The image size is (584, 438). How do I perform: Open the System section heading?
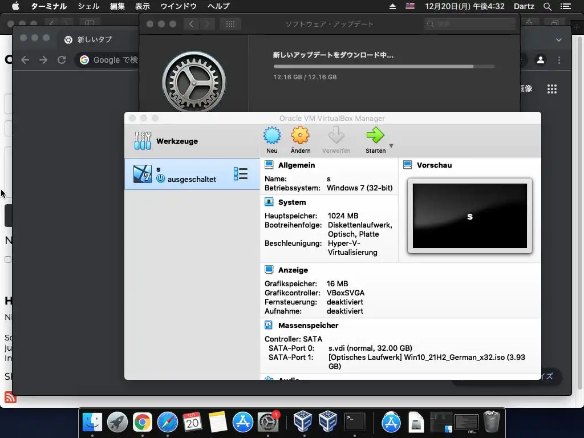[292, 202]
